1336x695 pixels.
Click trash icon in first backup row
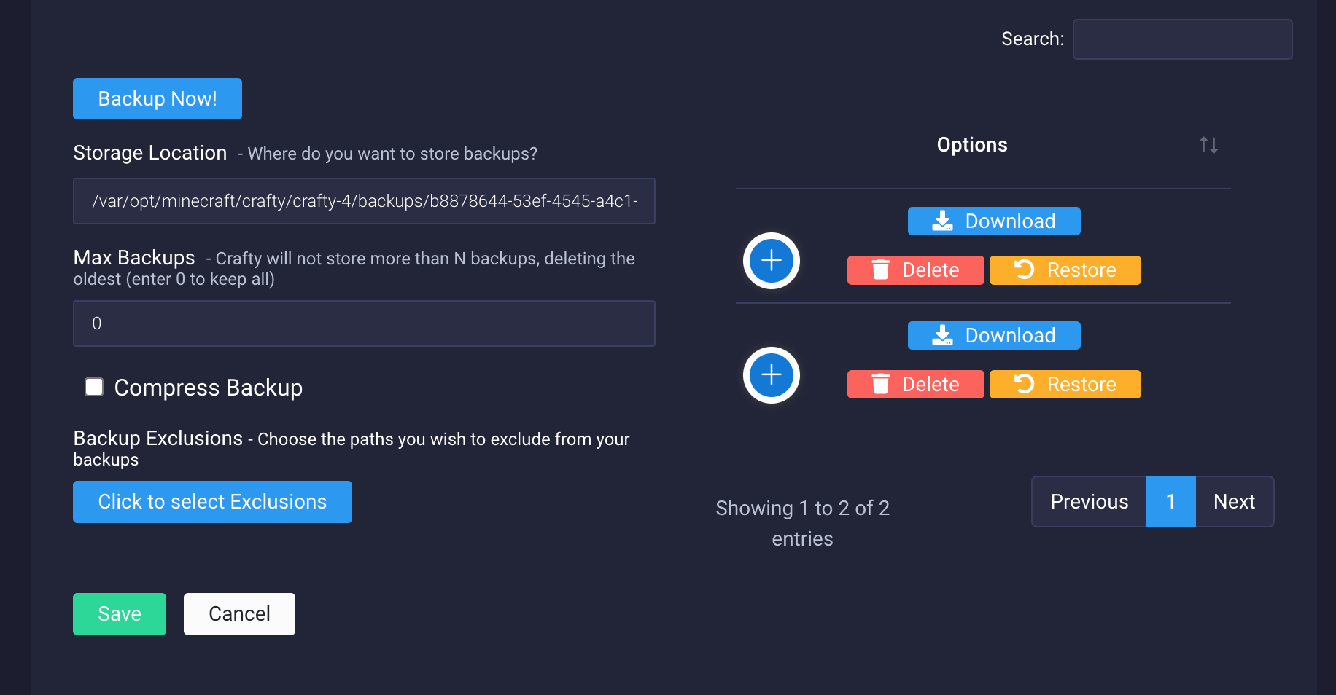881,270
